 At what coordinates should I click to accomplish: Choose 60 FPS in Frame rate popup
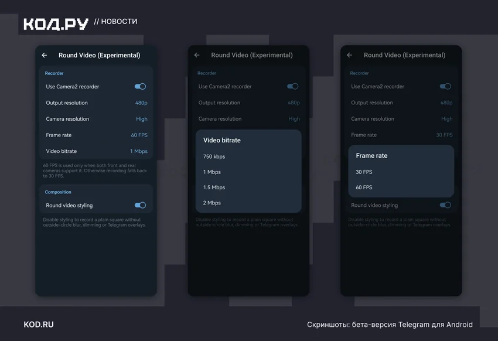(401, 187)
